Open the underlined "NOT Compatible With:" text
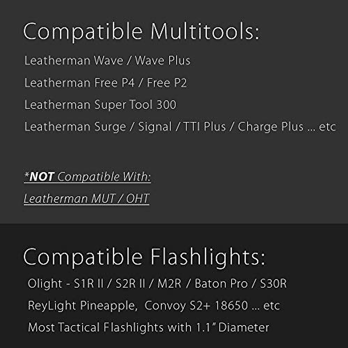Viewport: 348px width, 348px height. point(87,177)
